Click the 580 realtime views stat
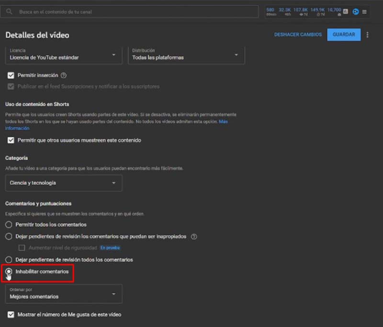The image size is (383, 327). pos(270,11)
